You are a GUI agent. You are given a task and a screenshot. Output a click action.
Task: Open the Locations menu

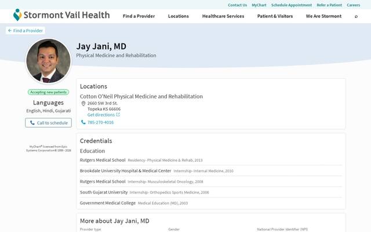click(179, 16)
